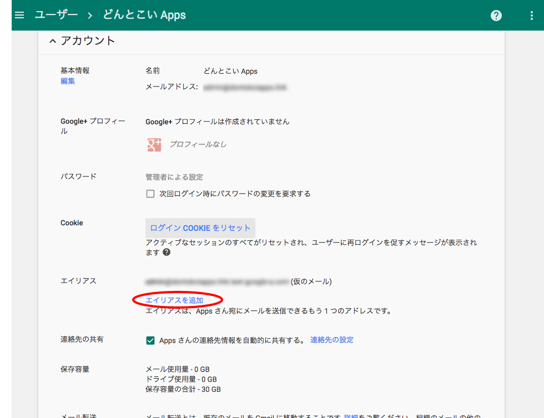Click the パスワード label
The image size is (544, 418).
click(78, 176)
